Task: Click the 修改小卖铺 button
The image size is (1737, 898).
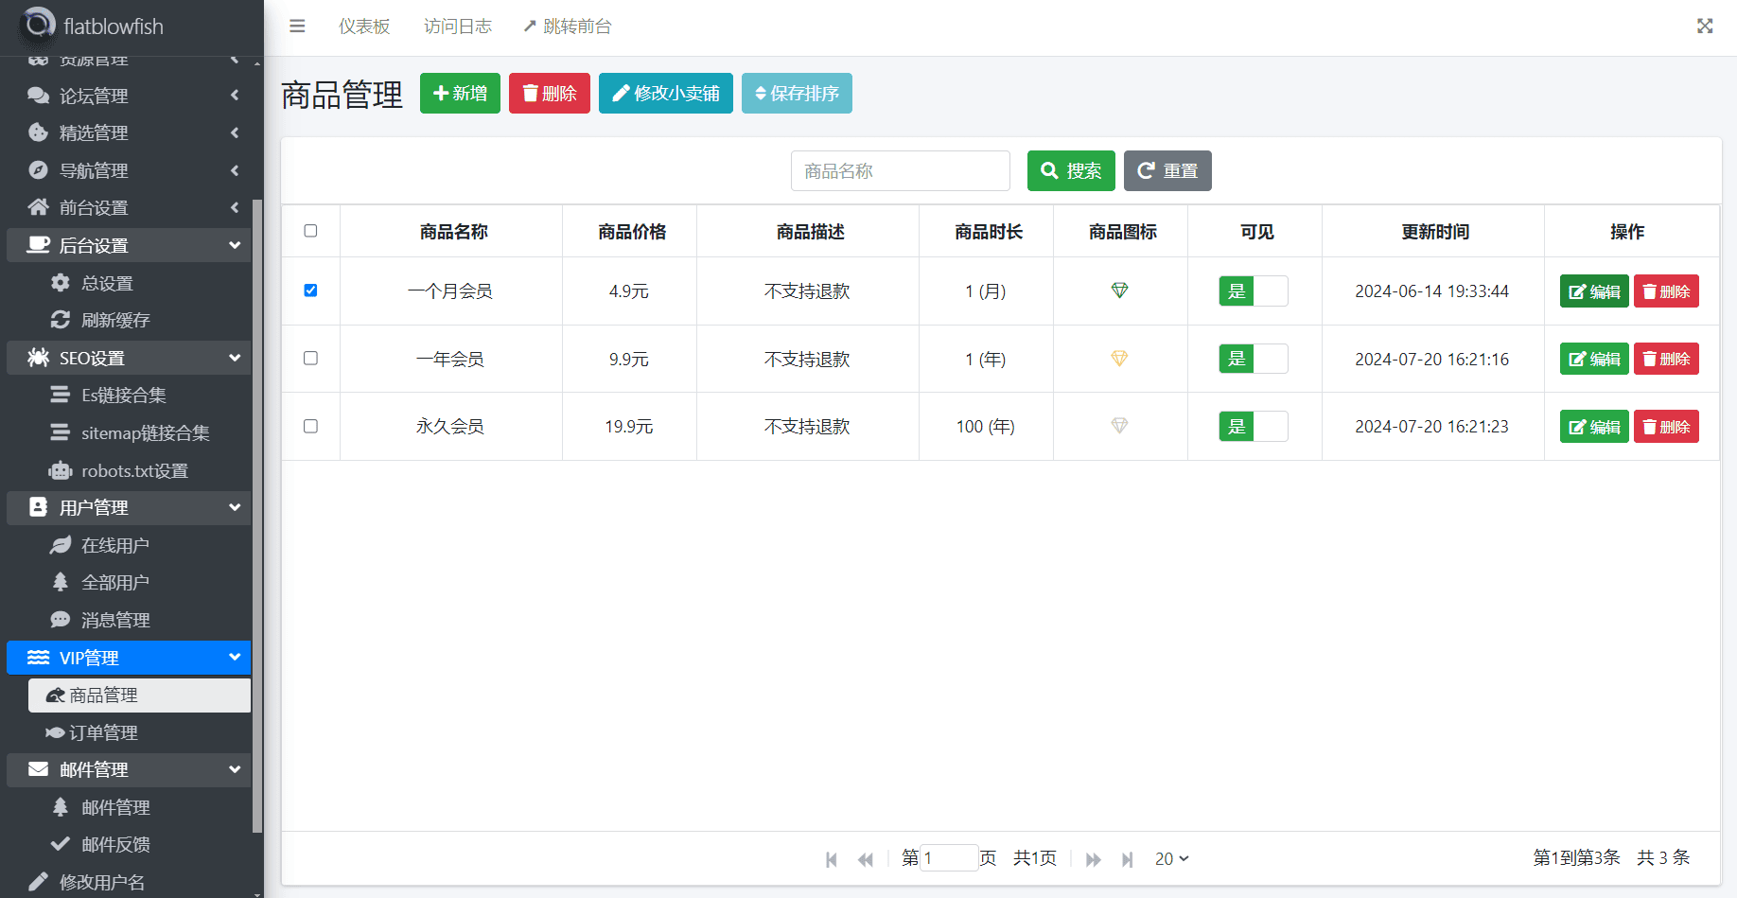Action: click(666, 93)
